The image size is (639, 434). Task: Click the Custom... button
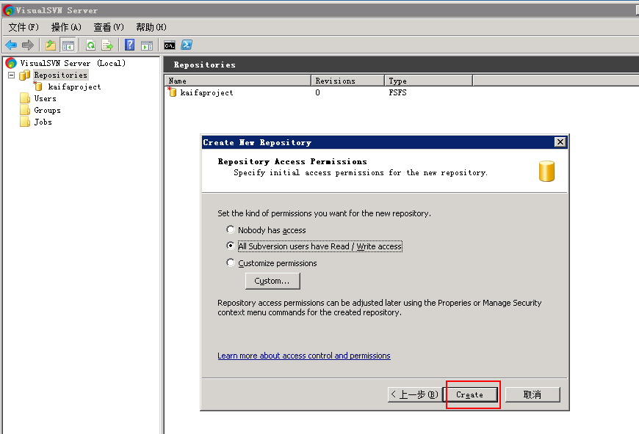point(272,281)
